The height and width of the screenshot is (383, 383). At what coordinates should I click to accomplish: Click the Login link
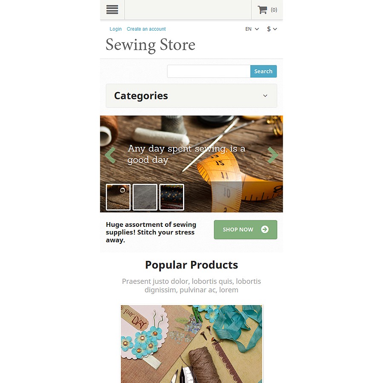click(115, 29)
